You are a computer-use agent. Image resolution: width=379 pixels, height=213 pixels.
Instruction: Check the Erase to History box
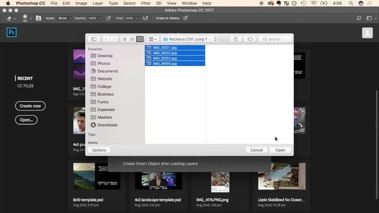(154, 18)
